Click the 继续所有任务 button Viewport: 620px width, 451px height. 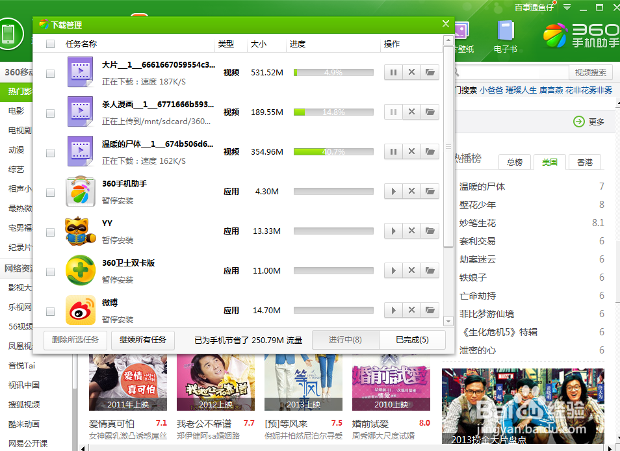coord(143,340)
